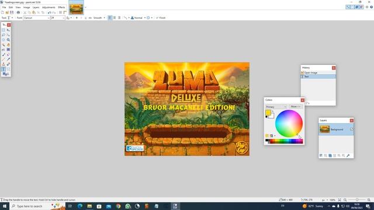Click the Open file icon

coord(7,12)
